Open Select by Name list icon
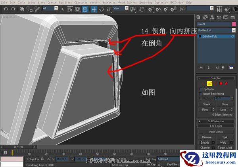The image size is (238, 167). 70,9
